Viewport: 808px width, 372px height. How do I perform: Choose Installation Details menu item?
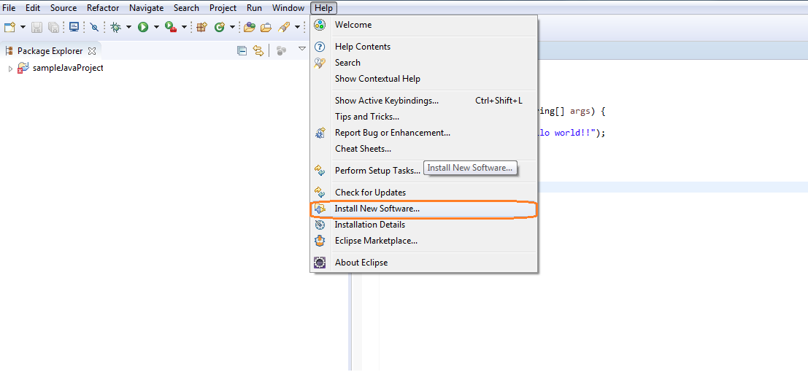[x=423, y=225]
